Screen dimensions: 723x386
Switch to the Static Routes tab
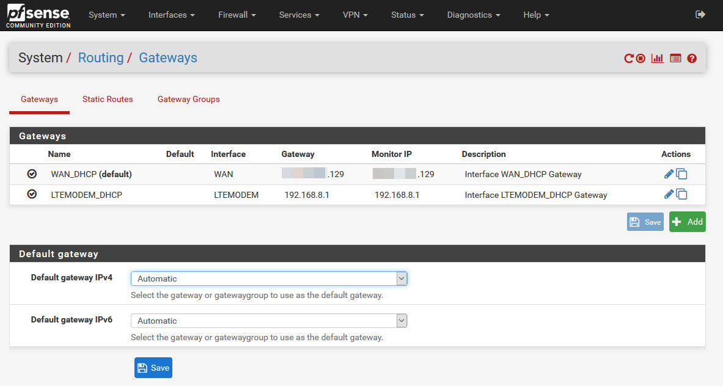108,99
